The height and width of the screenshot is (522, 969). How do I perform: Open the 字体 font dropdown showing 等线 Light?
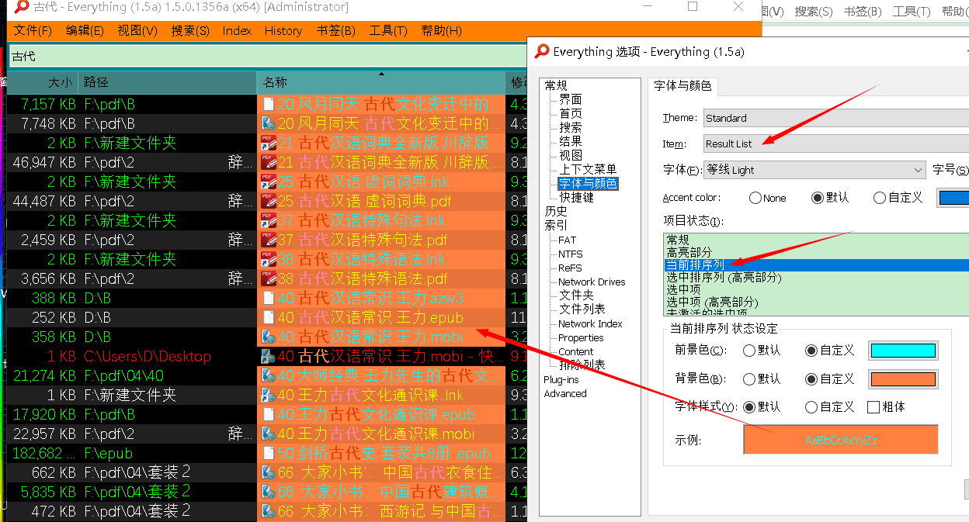(814, 170)
